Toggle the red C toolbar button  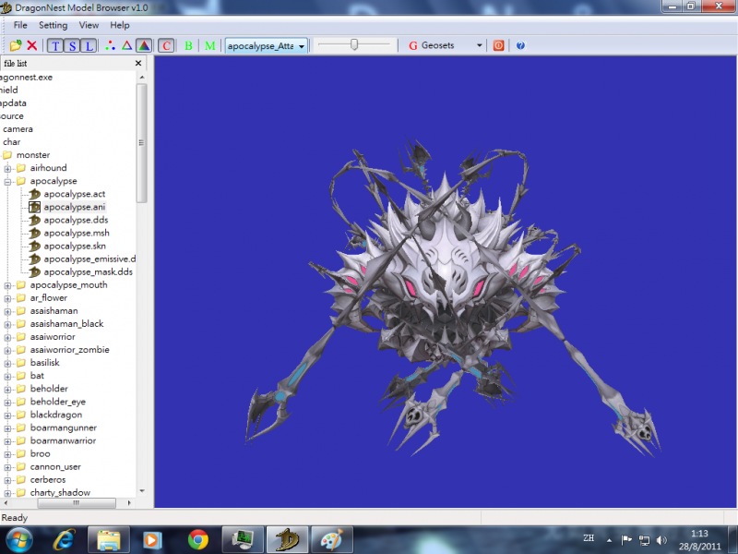[x=166, y=45]
